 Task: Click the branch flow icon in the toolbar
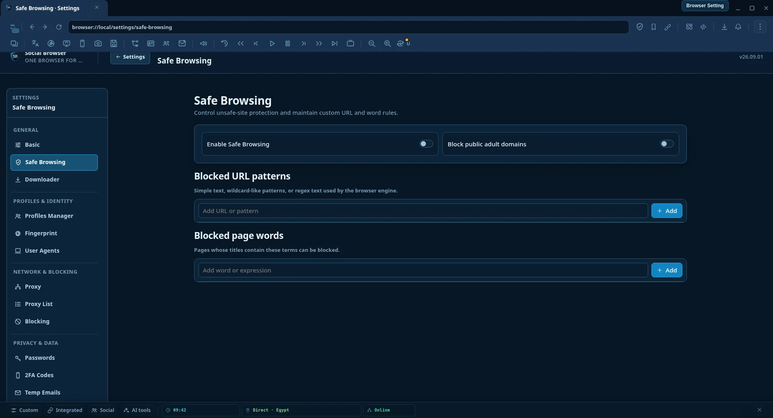pyautogui.click(x=135, y=44)
